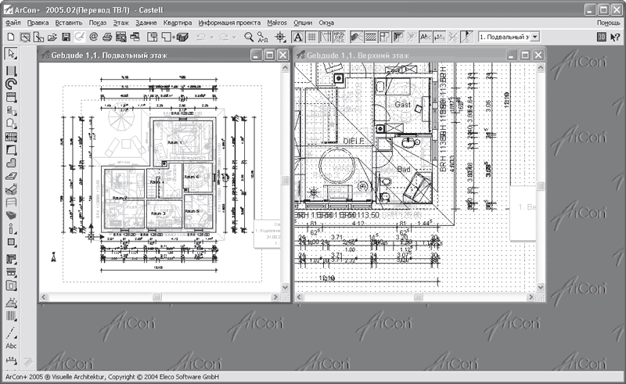The width and height of the screenshot is (626, 384).
Task: Expand the undo history dropdown arrow
Action: coord(213,37)
